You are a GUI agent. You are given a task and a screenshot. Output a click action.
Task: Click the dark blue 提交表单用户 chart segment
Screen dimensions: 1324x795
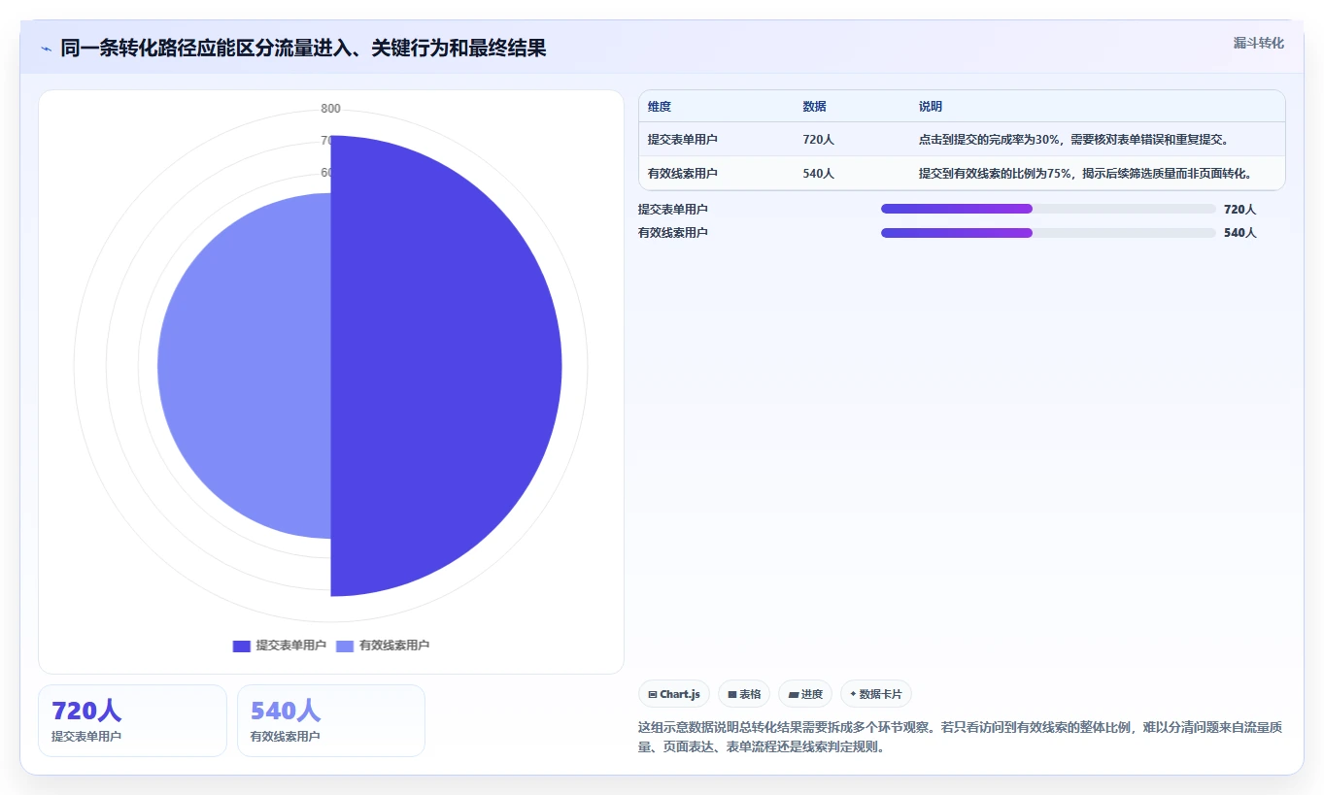(447, 366)
